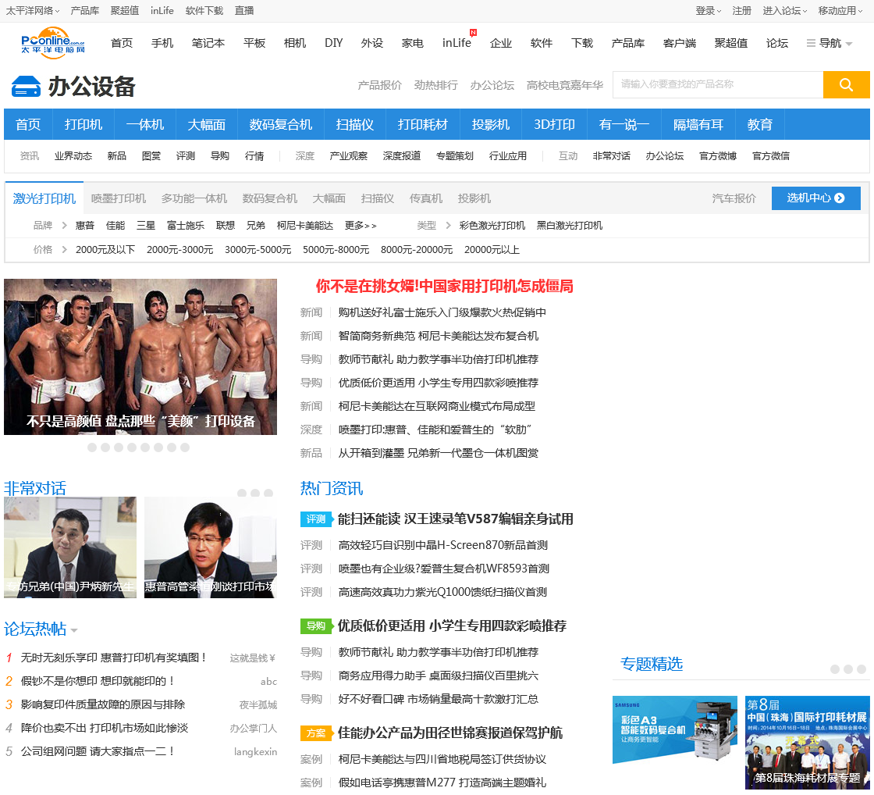Open the 投影机 blue nav item
Image resolution: width=874 pixels, height=795 pixels.
click(x=491, y=124)
